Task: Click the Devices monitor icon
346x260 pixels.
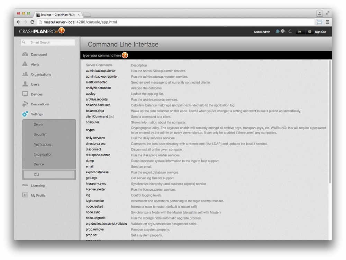Action: click(x=25, y=94)
